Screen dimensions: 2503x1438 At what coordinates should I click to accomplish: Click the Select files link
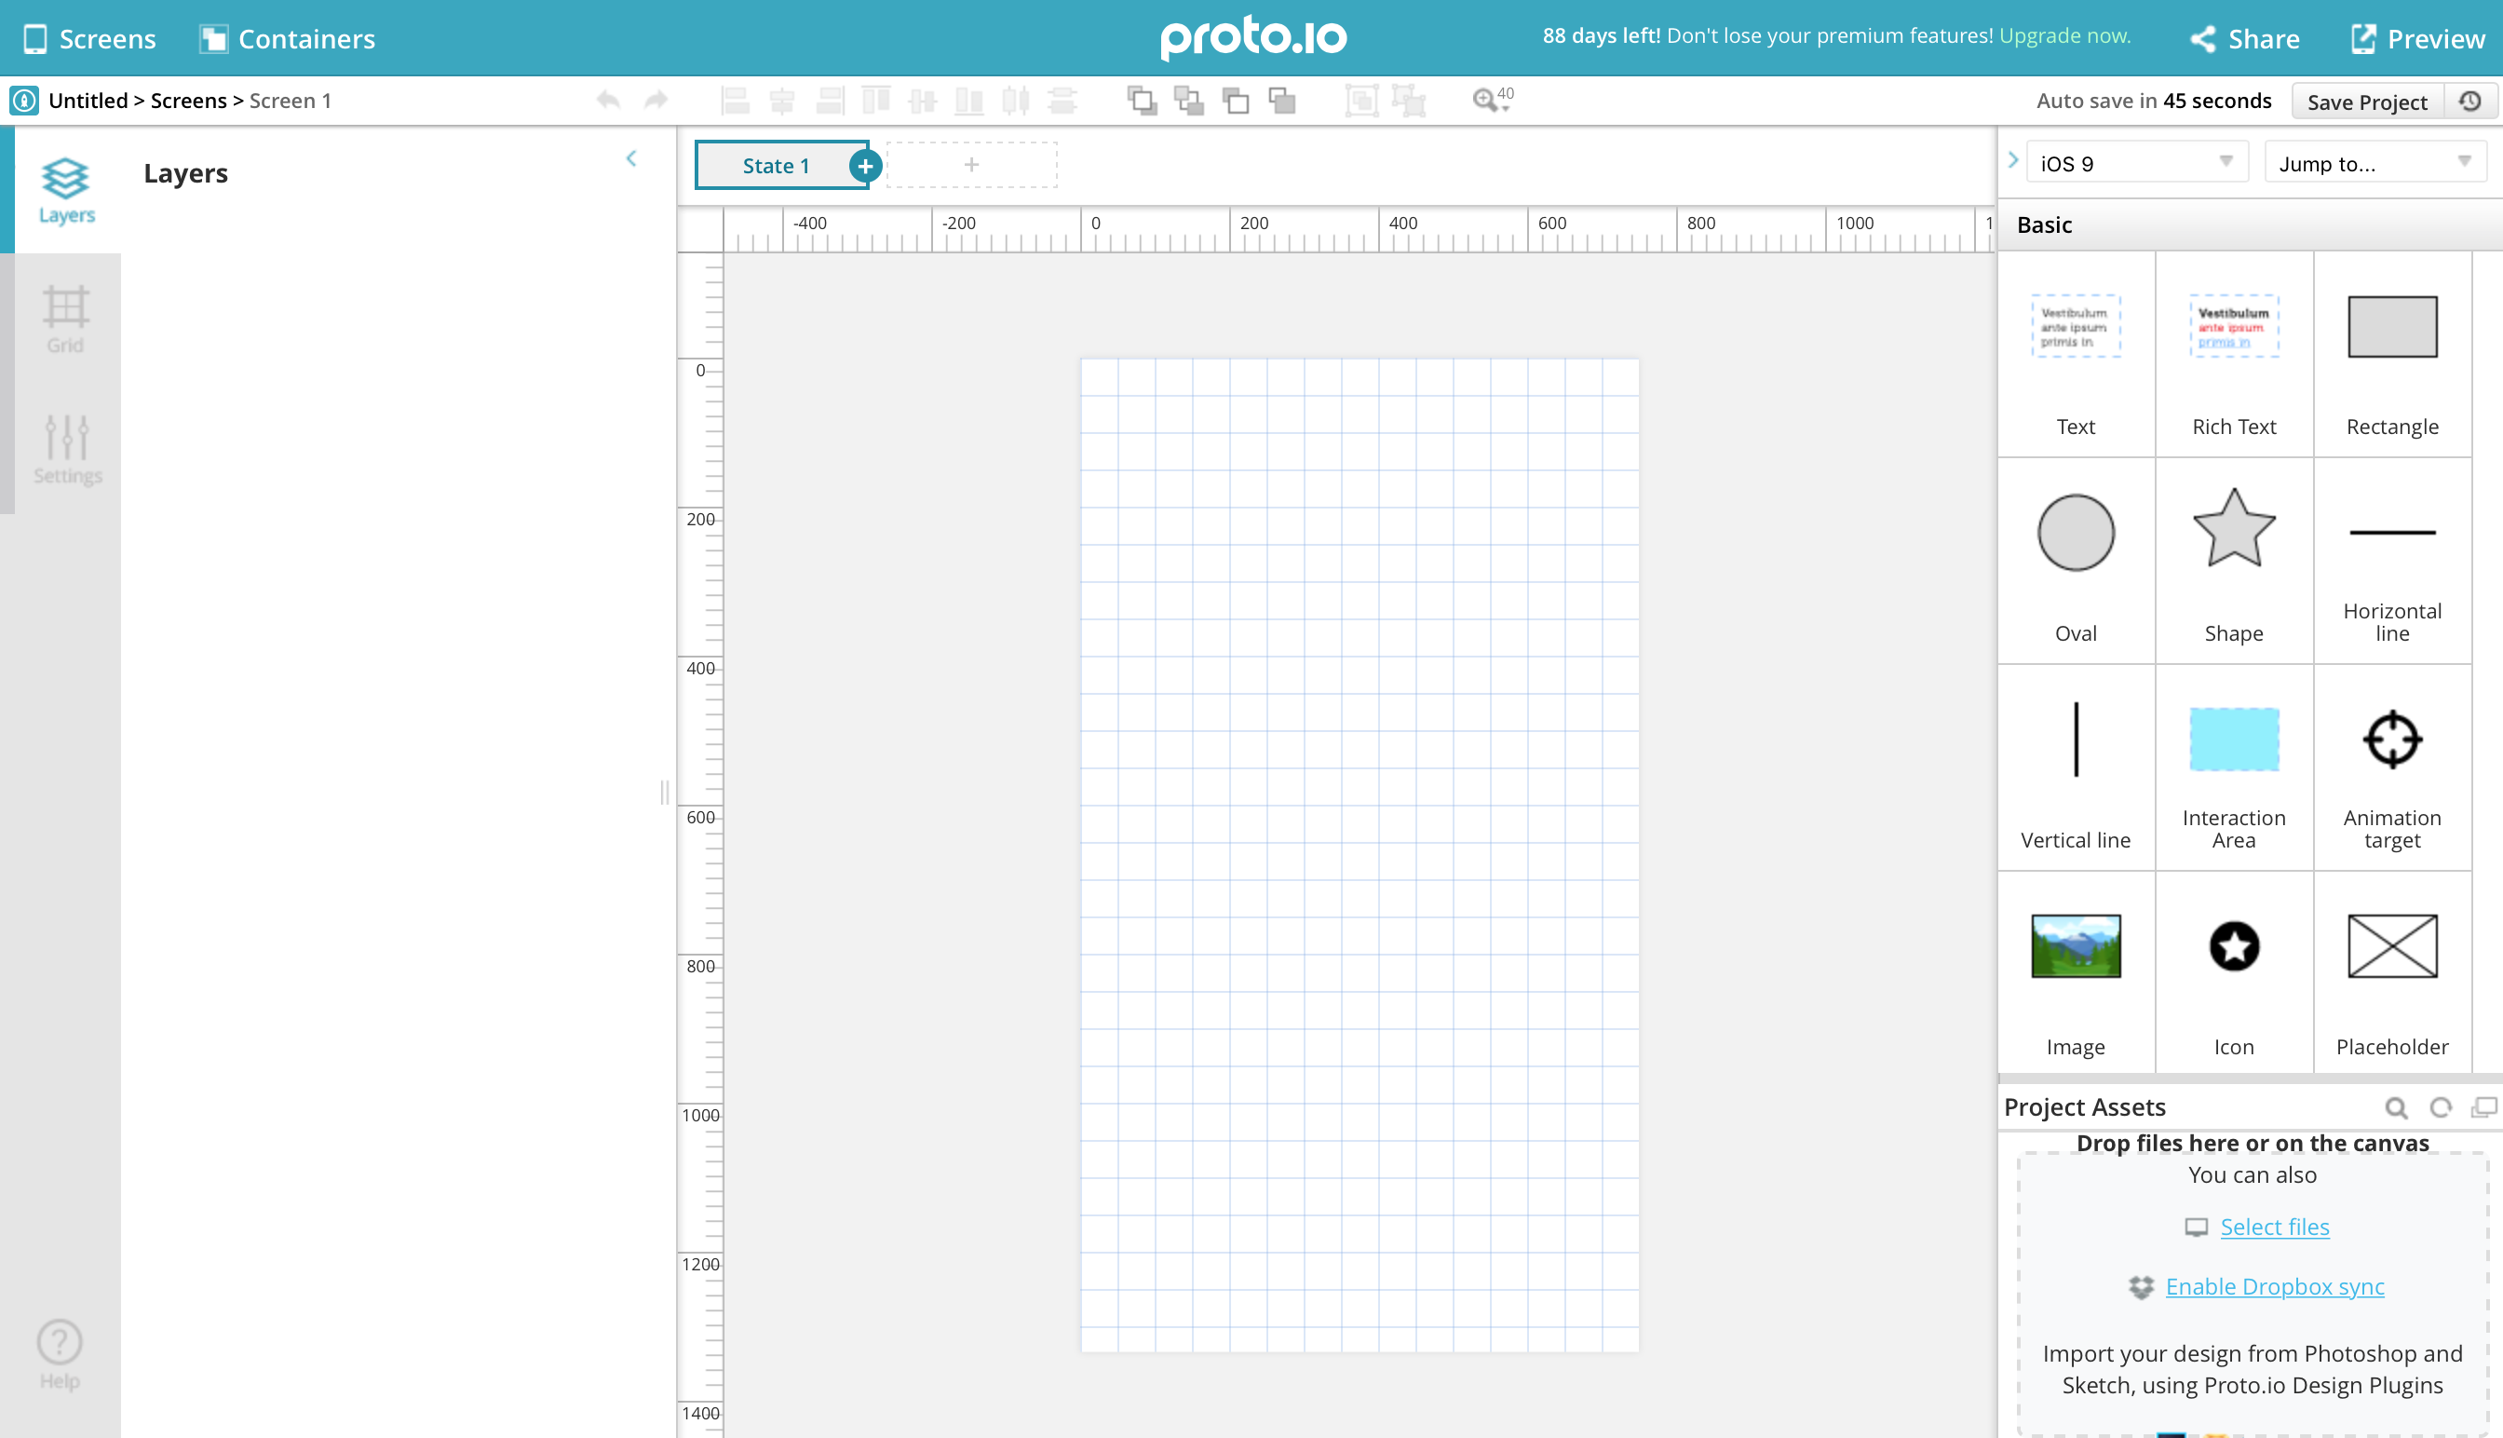2273,1227
